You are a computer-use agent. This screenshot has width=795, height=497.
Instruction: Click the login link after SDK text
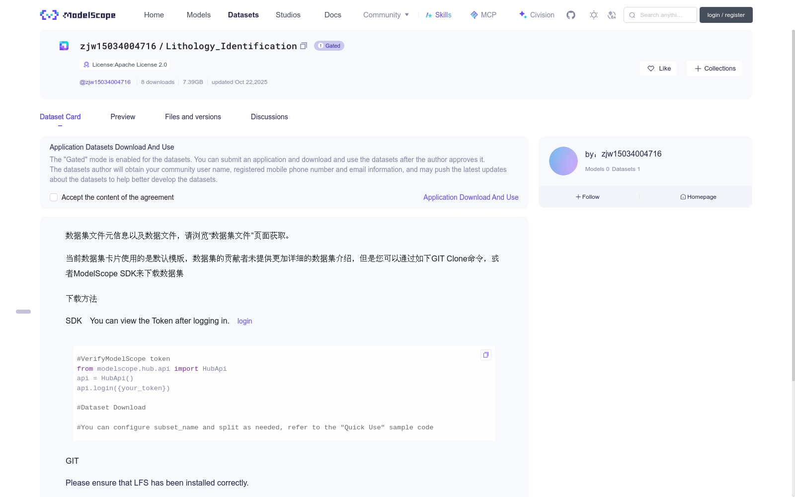coord(244,321)
